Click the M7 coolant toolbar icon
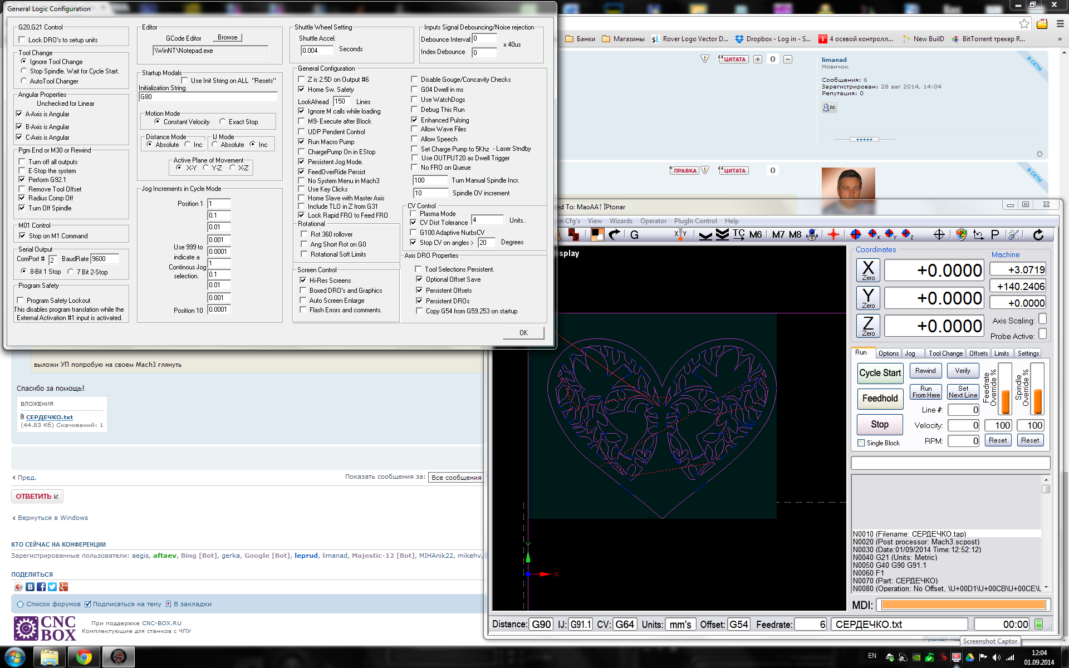 point(778,235)
